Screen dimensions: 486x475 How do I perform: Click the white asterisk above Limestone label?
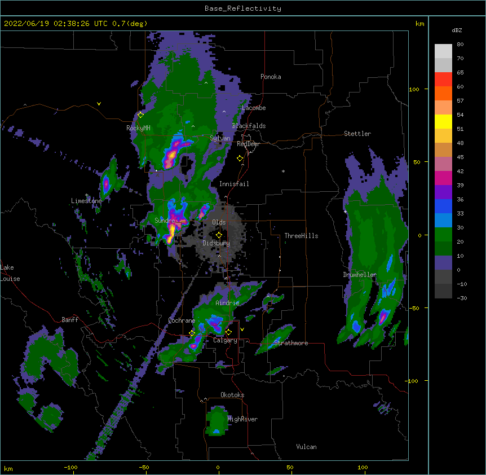point(86,195)
